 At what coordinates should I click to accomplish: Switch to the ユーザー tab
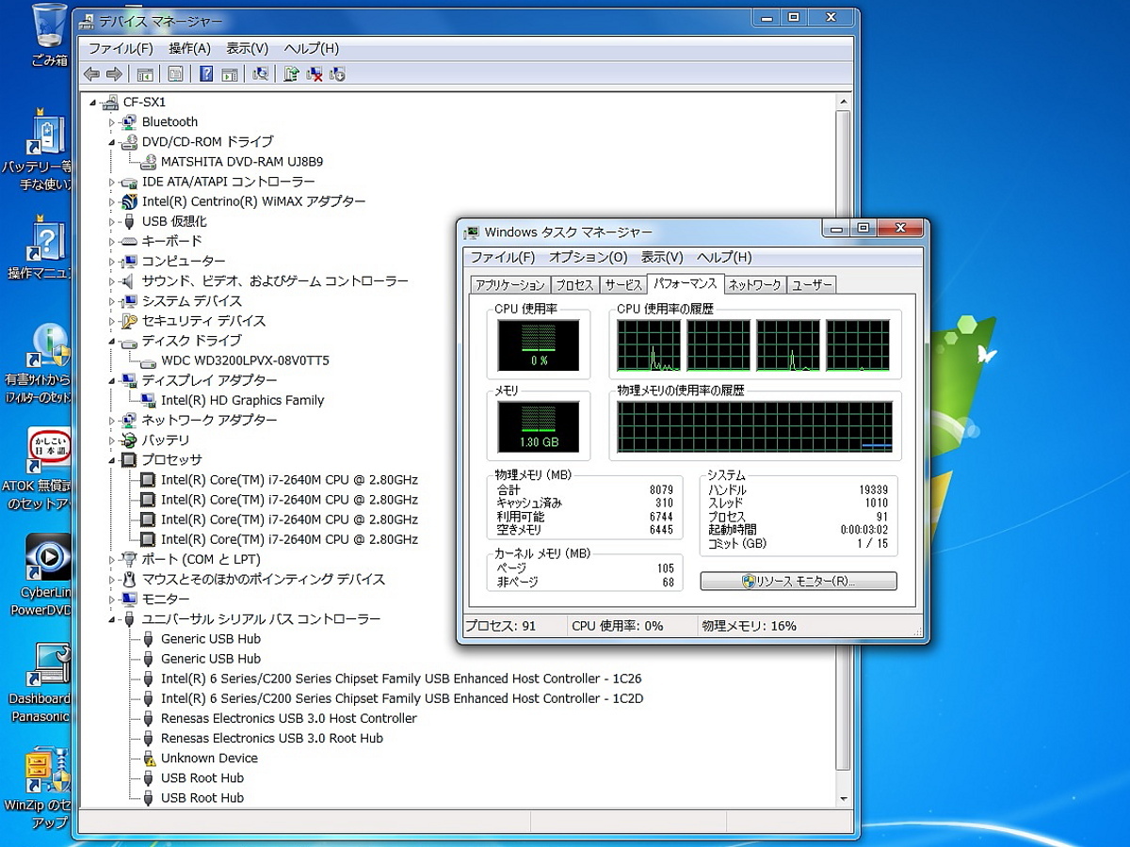[x=812, y=284]
